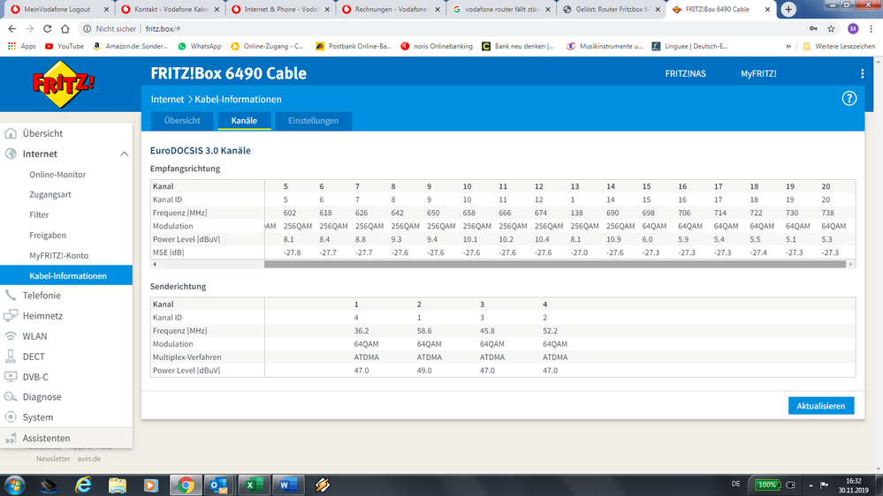The image size is (883, 496).
Task: Open a new browser tab
Action: pos(788,9)
